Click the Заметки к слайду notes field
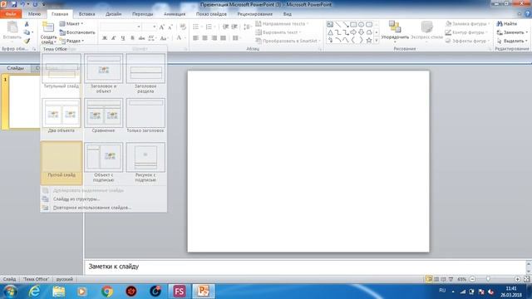Viewport: 532px width, 299px height. point(305,267)
